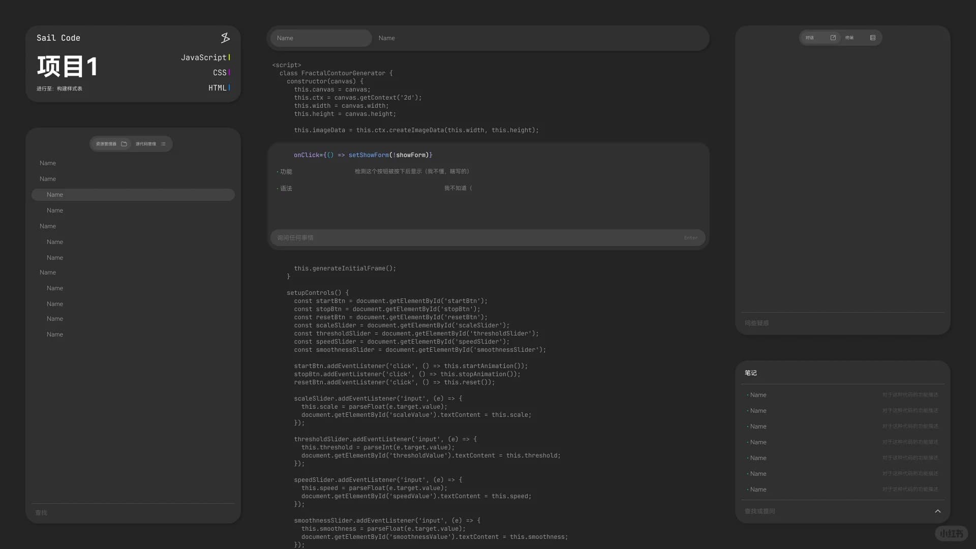The width and height of the screenshot is (976, 549).
Task: Click the 笔记 notes header
Action: tap(751, 373)
